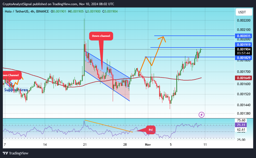Click the purple lightning bolt icon
Viewport: 256px width, 158px height.
point(201,115)
